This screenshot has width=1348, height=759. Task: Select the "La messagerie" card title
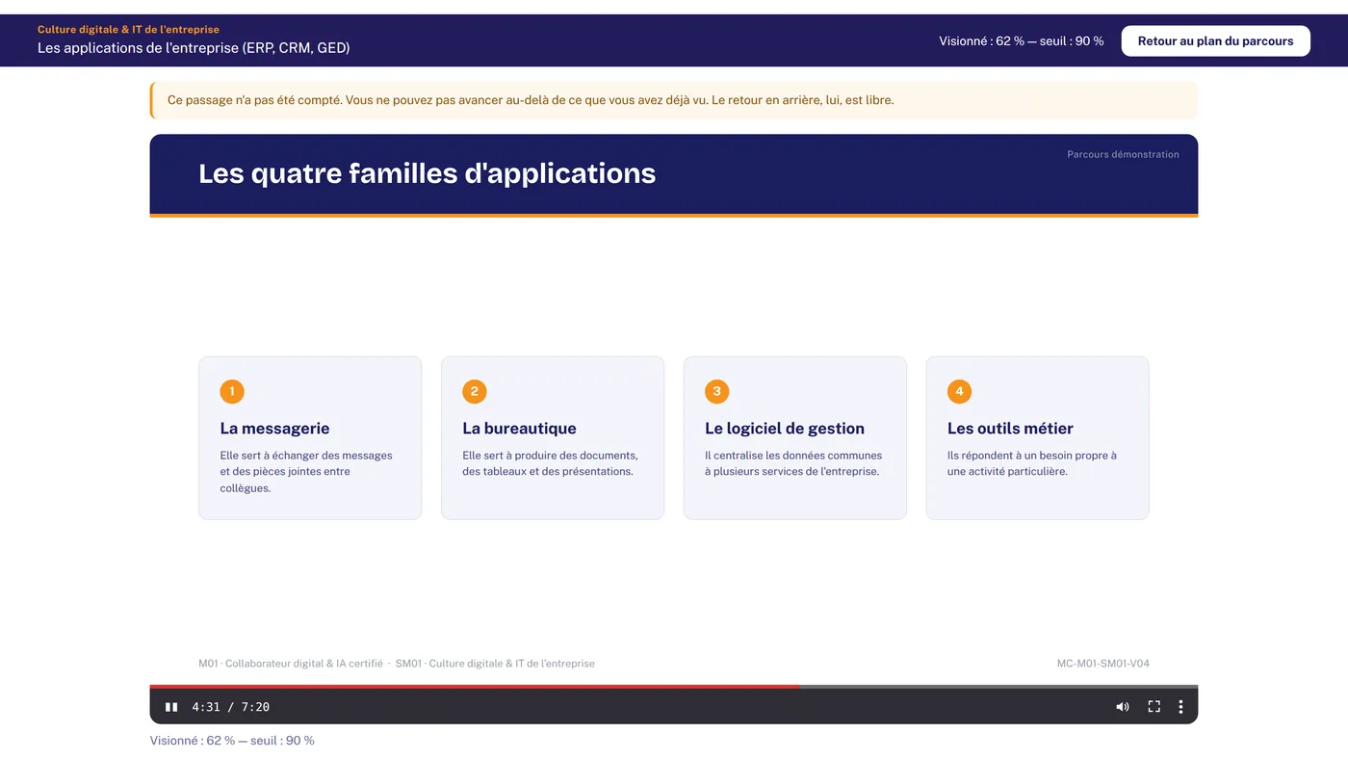(x=274, y=429)
